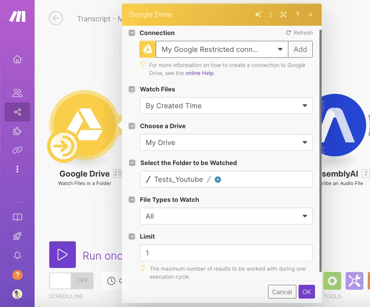Image resolution: width=370 pixels, height=307 pixels.
Task: Open the Home section in the sidebar
Action: coord(17,59)
